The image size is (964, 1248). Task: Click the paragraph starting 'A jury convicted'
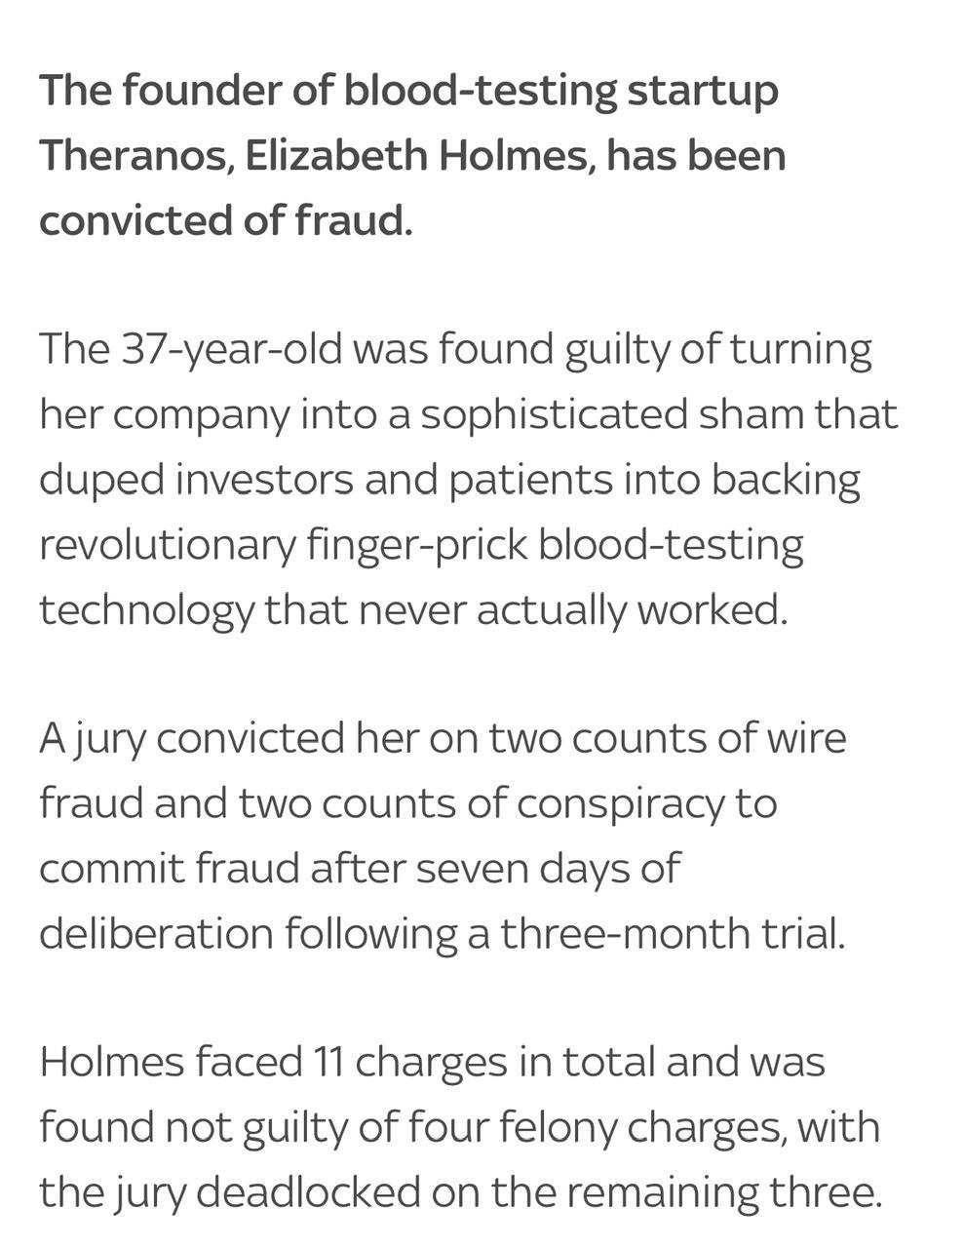(443, 836)
